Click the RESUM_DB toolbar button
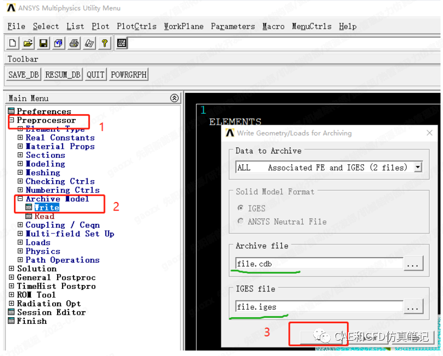The image size is (443, 356). [63, 74]
